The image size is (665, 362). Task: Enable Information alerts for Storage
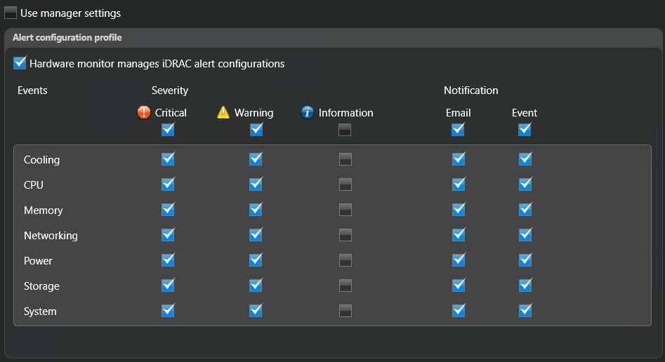click(345, 286)
